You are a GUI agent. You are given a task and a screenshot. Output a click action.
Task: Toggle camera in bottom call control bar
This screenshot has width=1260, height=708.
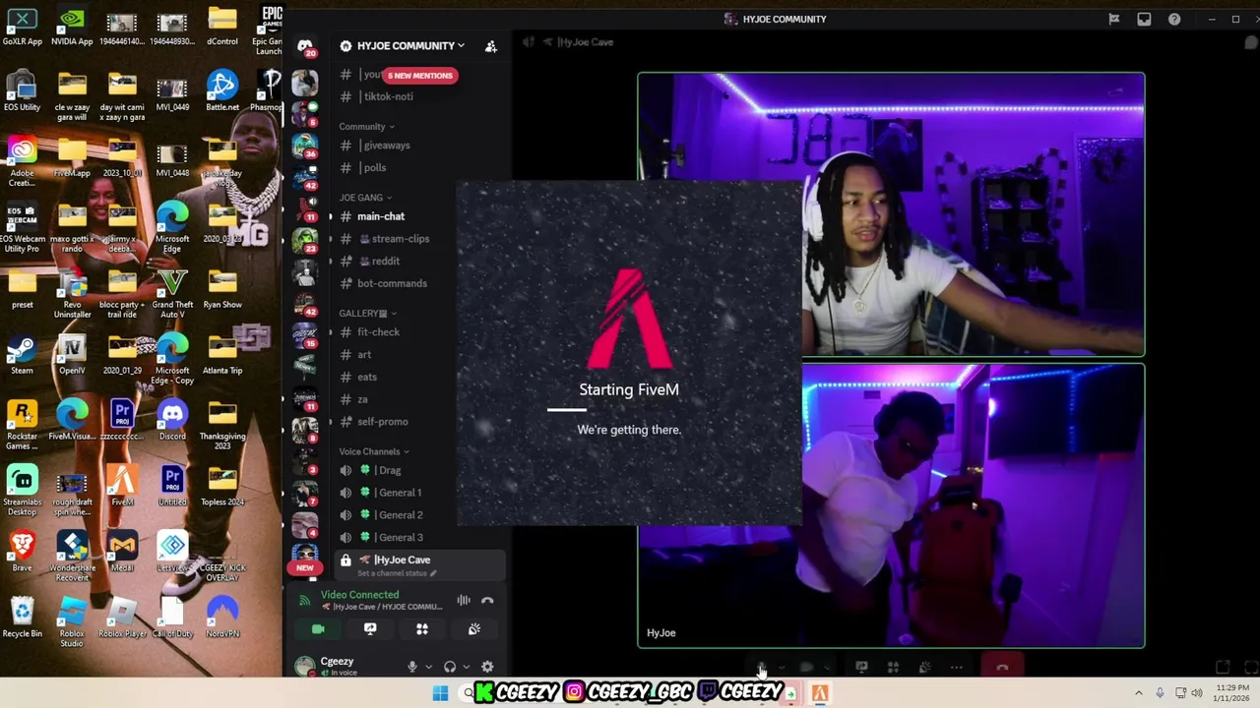coord(806,668)
